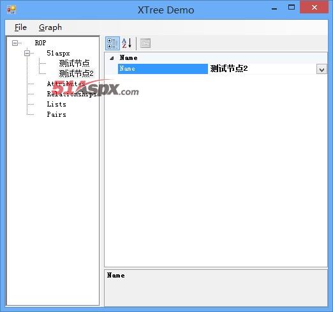The image size is (333, 312).
Task: Switch property grid to Categorized view
Action: pyautogui.click(x=112, y=43)
